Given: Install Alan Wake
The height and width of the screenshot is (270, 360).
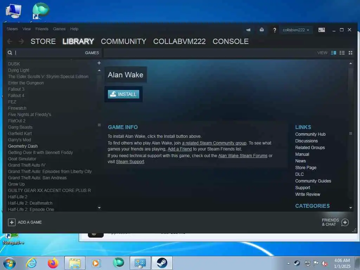Looking at the screenshot, I should pyautogui.click(x=123, y=94).
